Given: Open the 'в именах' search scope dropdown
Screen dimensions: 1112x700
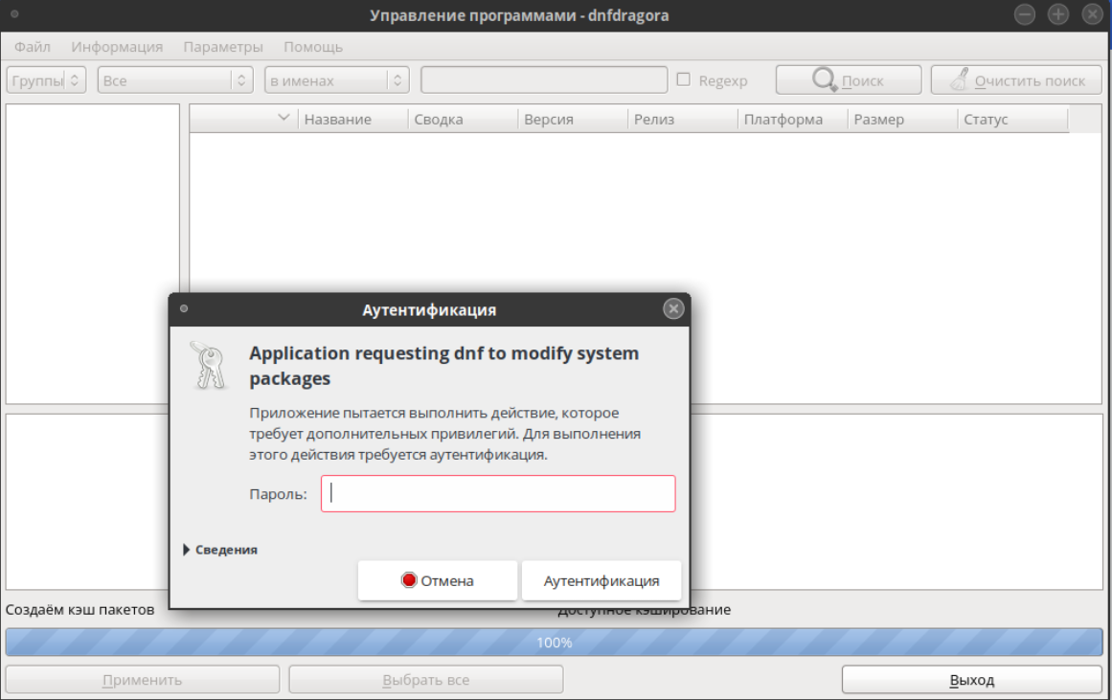Looking at the screenshot, I should pyautogui.click(x=337, y=80).
